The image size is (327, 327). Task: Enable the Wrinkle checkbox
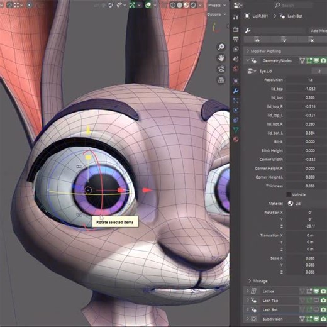point(289,195)
